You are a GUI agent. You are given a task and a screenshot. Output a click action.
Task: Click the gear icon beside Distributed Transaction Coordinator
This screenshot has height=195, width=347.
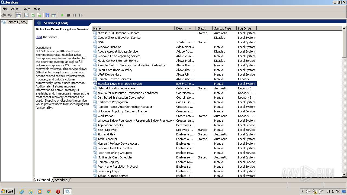coord(95,97)
